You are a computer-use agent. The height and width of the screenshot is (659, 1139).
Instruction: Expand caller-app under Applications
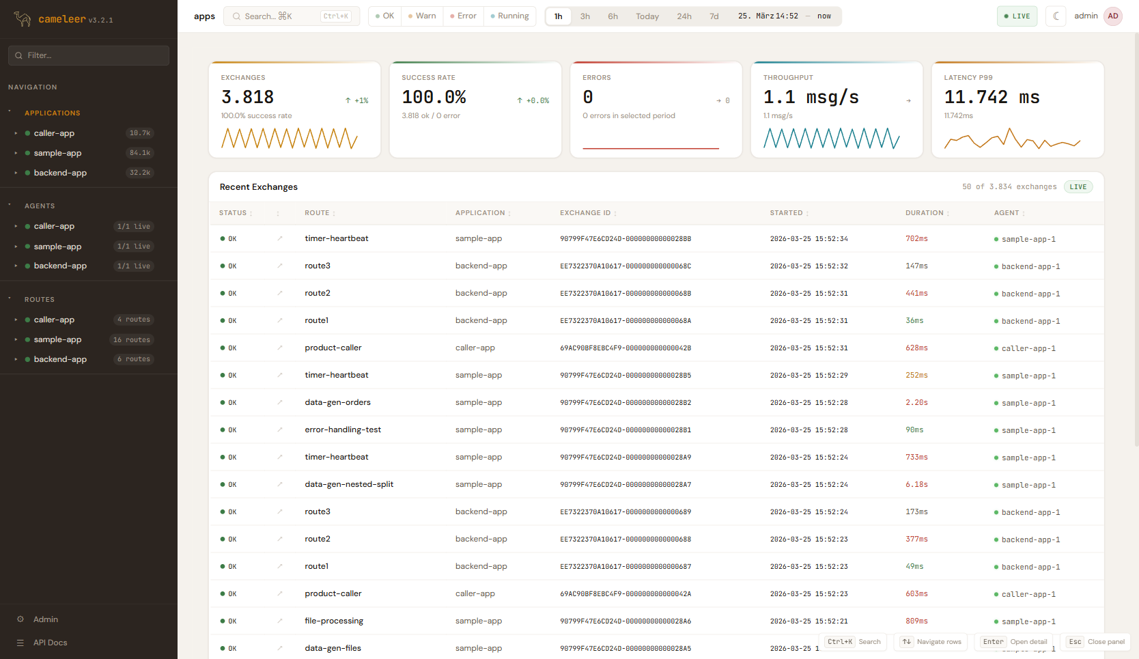click(16, 133)
